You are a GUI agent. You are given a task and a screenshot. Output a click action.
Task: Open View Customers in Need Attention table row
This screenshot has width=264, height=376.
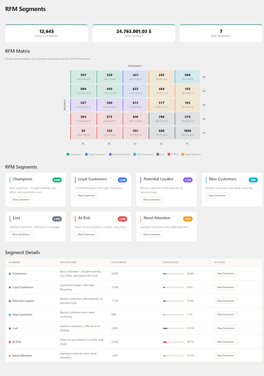[x=225, y=356]
